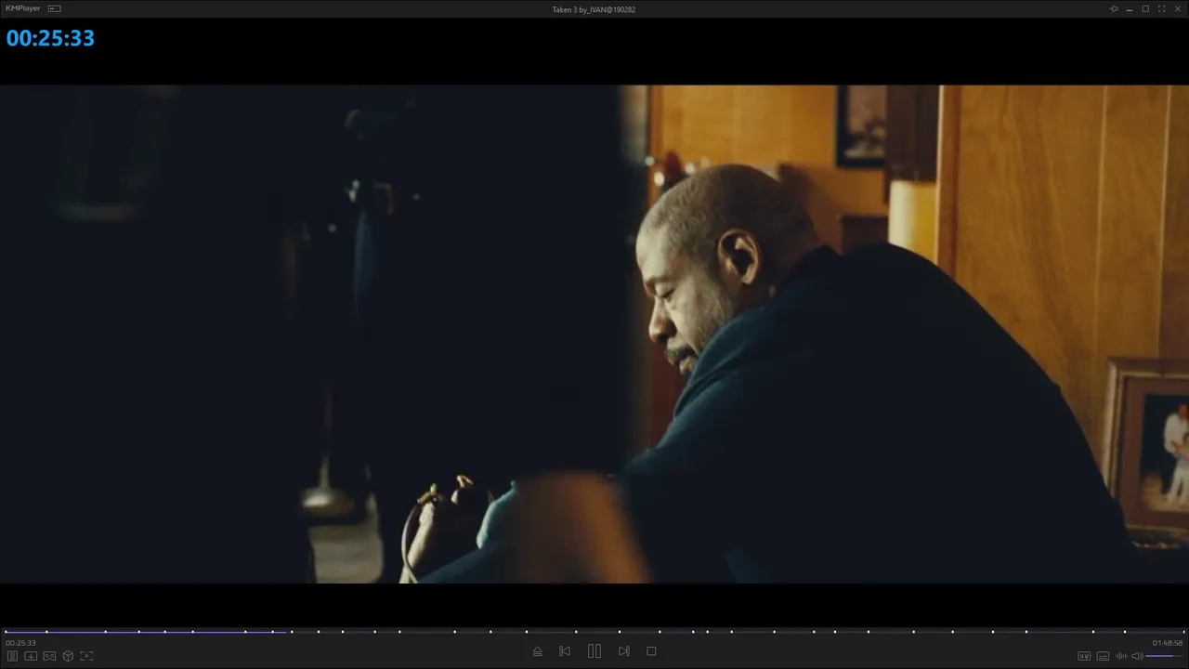Seek using the playback progress bar
The width and height of the screenshot is (1189, 669).
click(x=594, y=632)
